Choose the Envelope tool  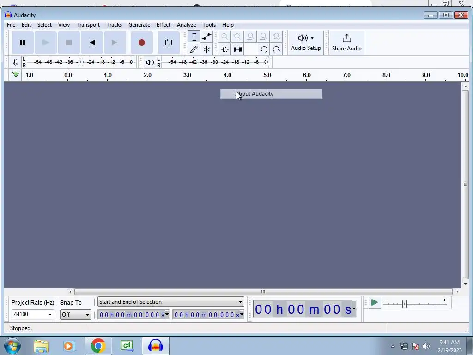click(206, 37)
